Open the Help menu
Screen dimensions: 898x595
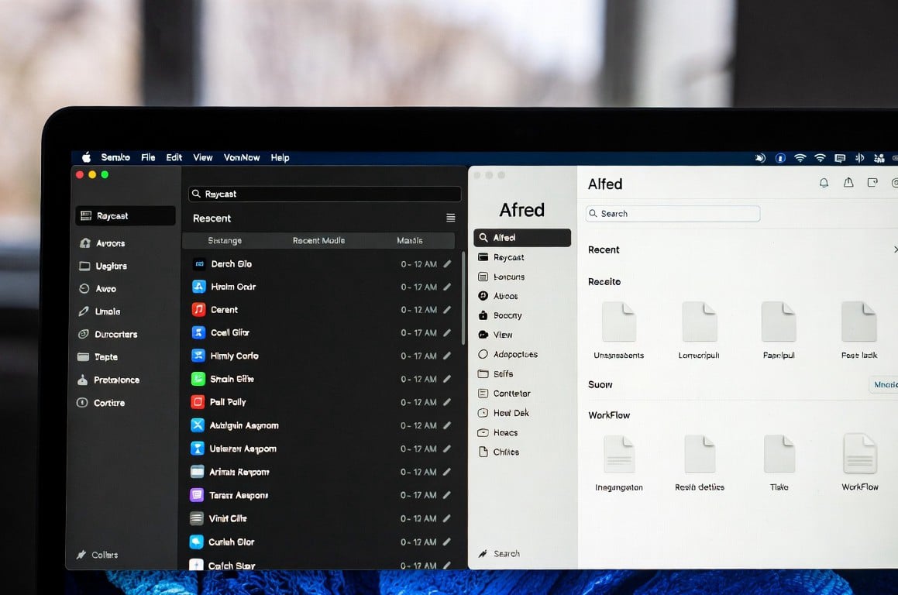(x=280, y=157)
